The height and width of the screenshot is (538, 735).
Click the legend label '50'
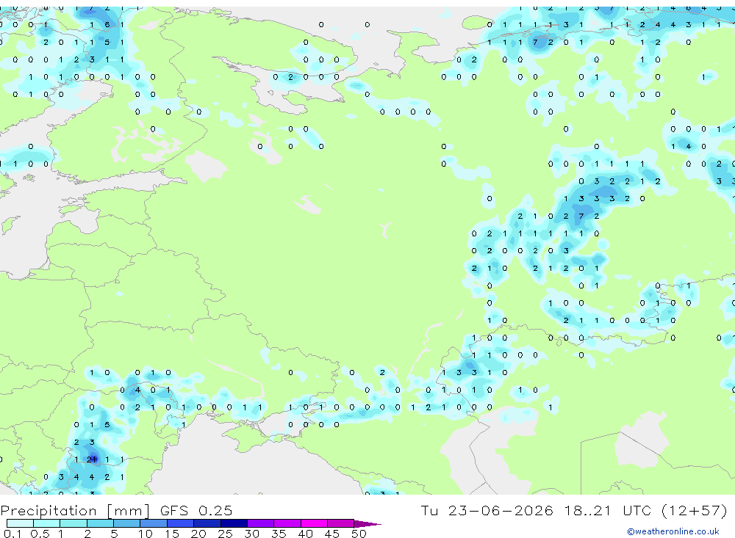click(359, 534)
